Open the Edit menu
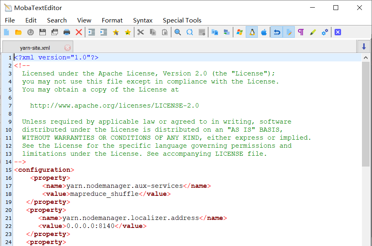This screenshot has height=246, width=372. click(31, 20)
